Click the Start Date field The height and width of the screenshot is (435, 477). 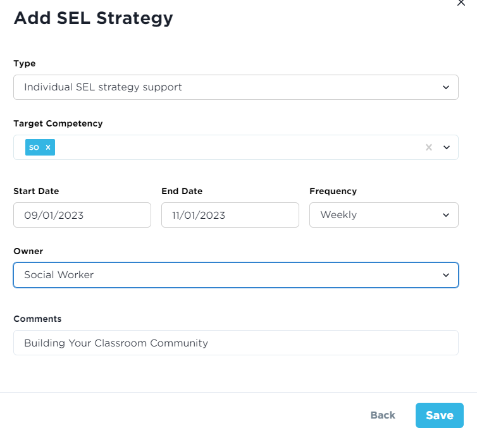pos(82,215)
